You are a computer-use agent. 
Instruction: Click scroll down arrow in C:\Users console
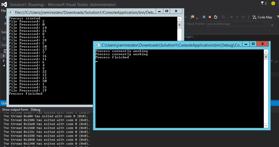pos(266,126)
